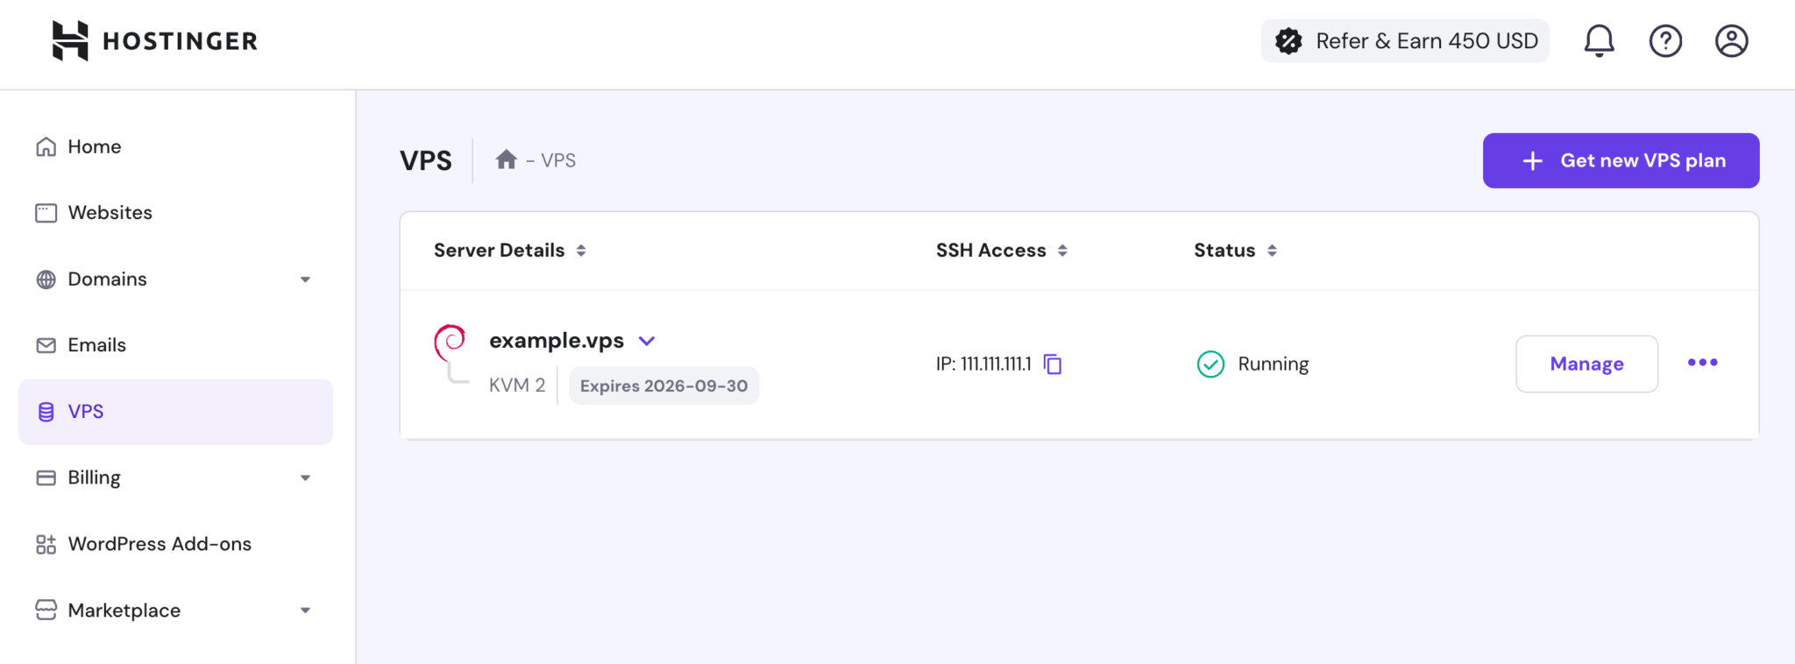Viewport: 1795px width, 664px height.
Task: Open notifications bell icon
Action: pos(1599,40)
